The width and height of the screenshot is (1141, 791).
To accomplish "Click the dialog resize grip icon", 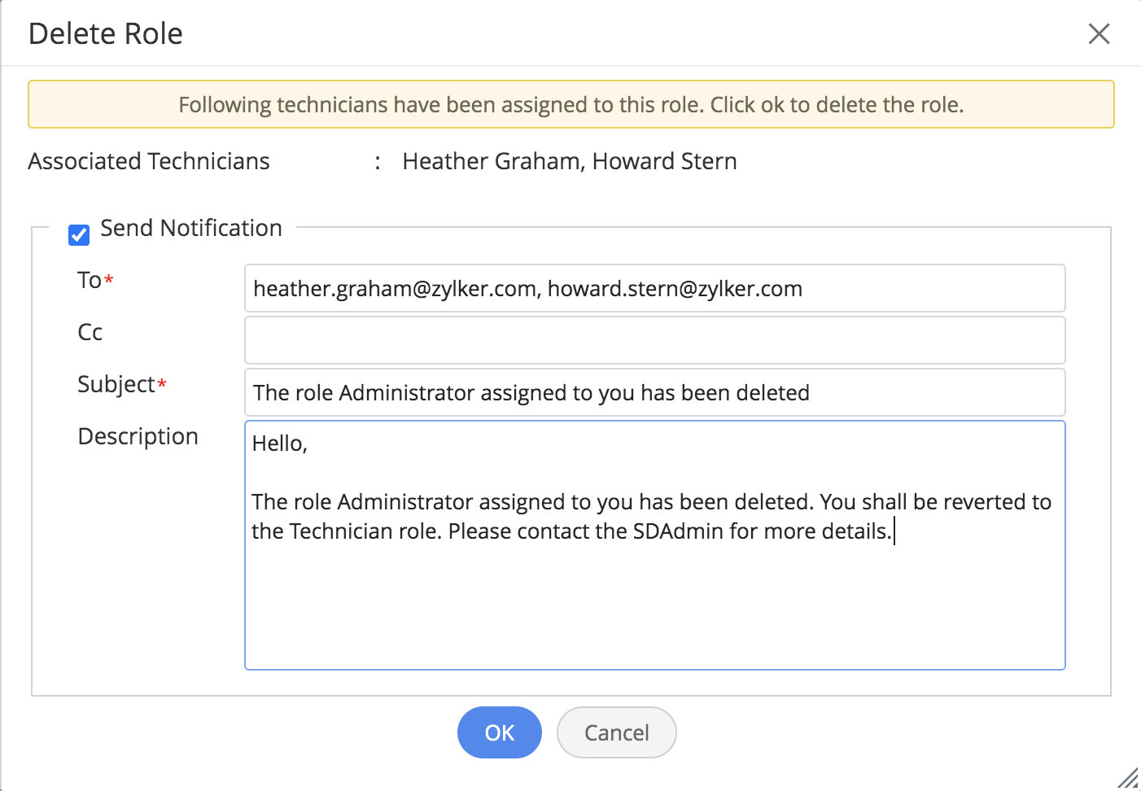I will point(1127,778).
